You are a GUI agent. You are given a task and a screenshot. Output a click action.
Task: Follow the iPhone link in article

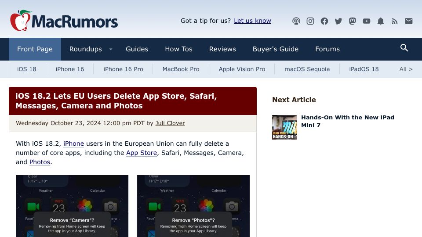(x=73, y=144)
